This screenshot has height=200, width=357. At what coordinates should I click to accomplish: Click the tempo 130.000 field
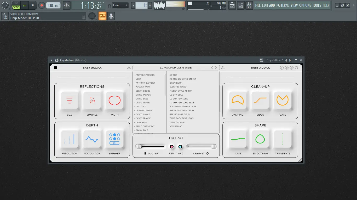(x=53, y=5)
